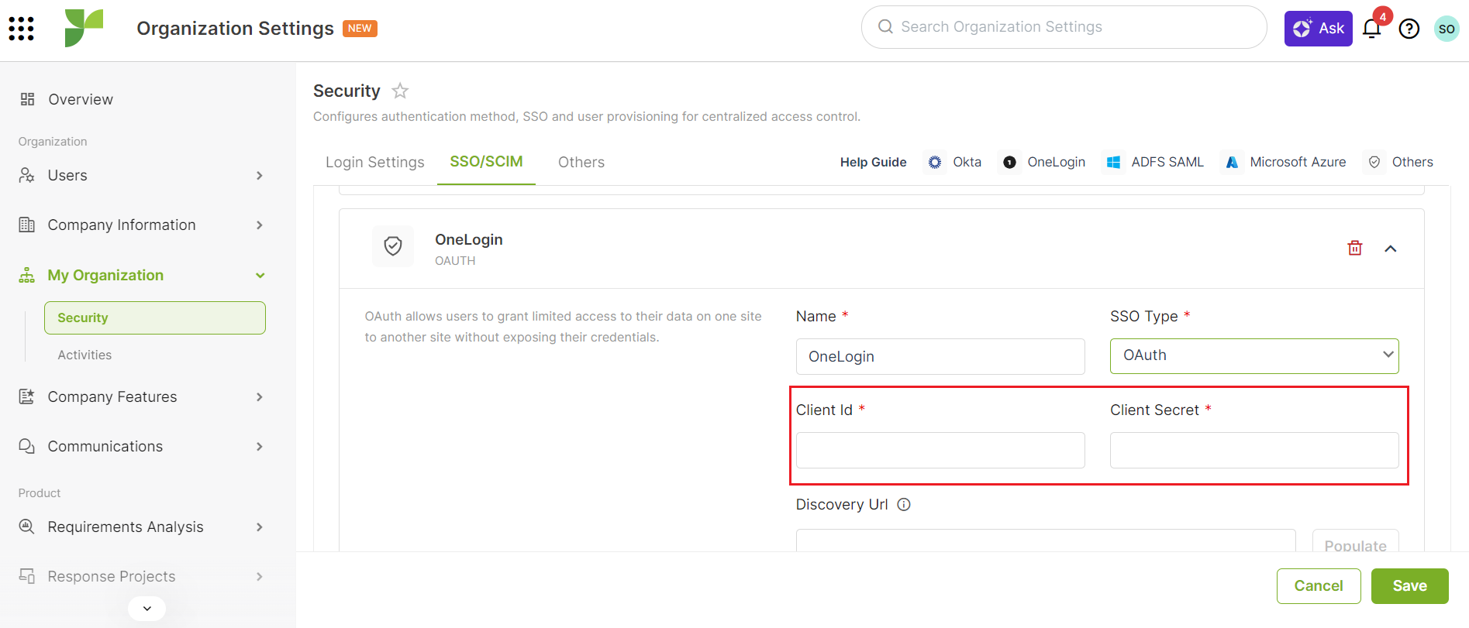
Task: Open the Security sidebar item
Action: pyautogui.click(x=155, y=317)
